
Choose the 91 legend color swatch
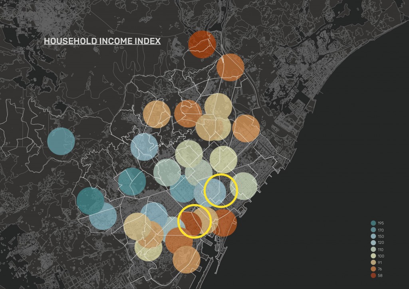click(x=373, y=262)
